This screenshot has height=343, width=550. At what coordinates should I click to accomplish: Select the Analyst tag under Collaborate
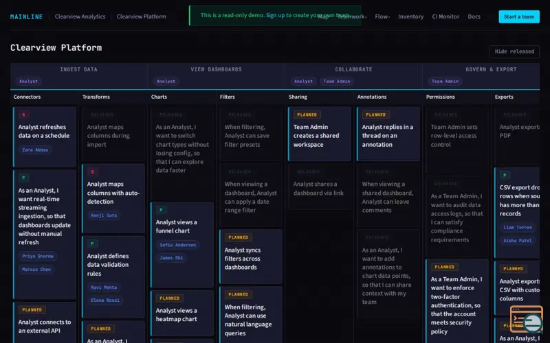303,81
